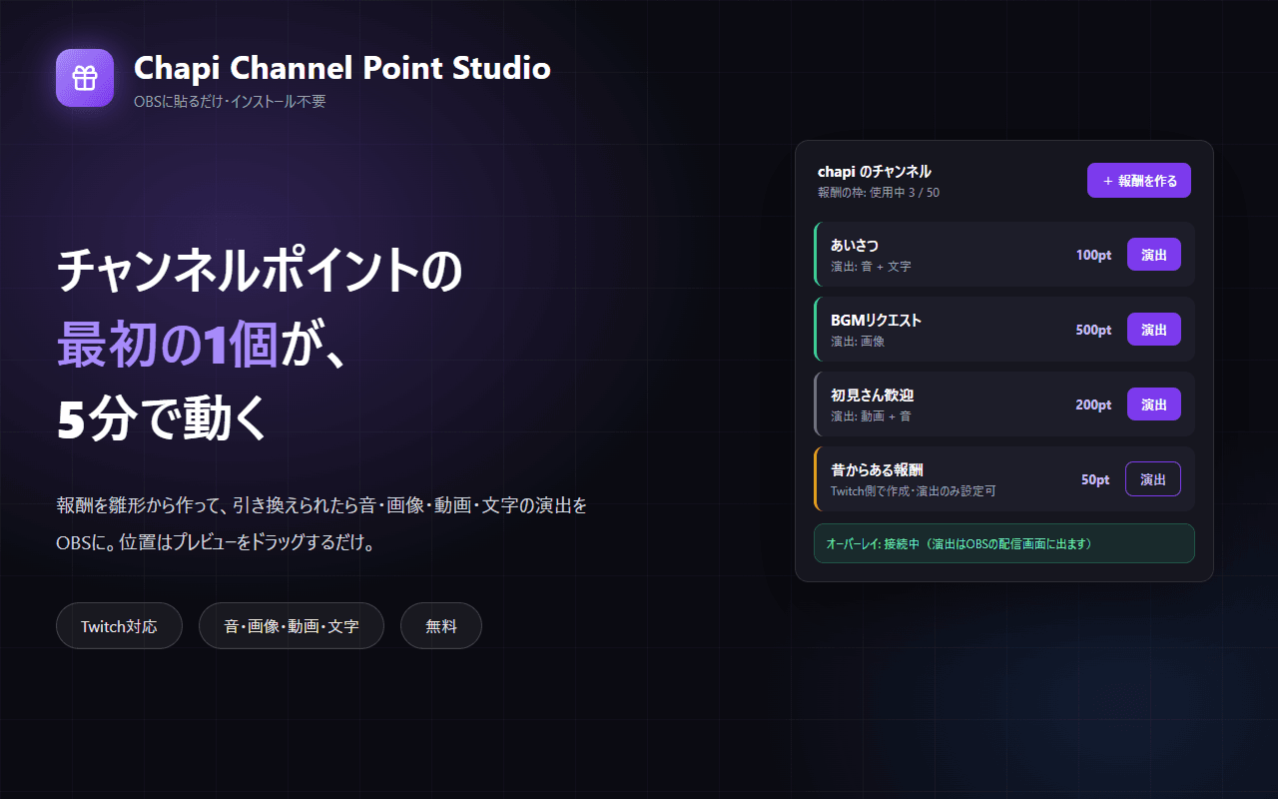
Task: Click the 100pt cost value
Action: point(1093,255)
